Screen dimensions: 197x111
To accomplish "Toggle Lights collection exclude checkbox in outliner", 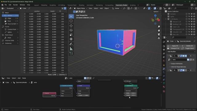I will (187, 16).
